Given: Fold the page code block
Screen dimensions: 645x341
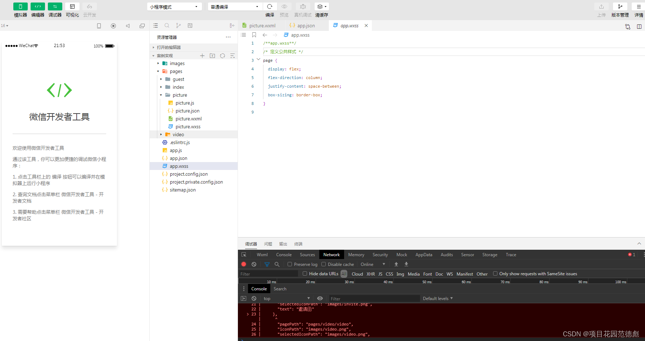Looking at the screenshot, I should (x=258, y=60).
